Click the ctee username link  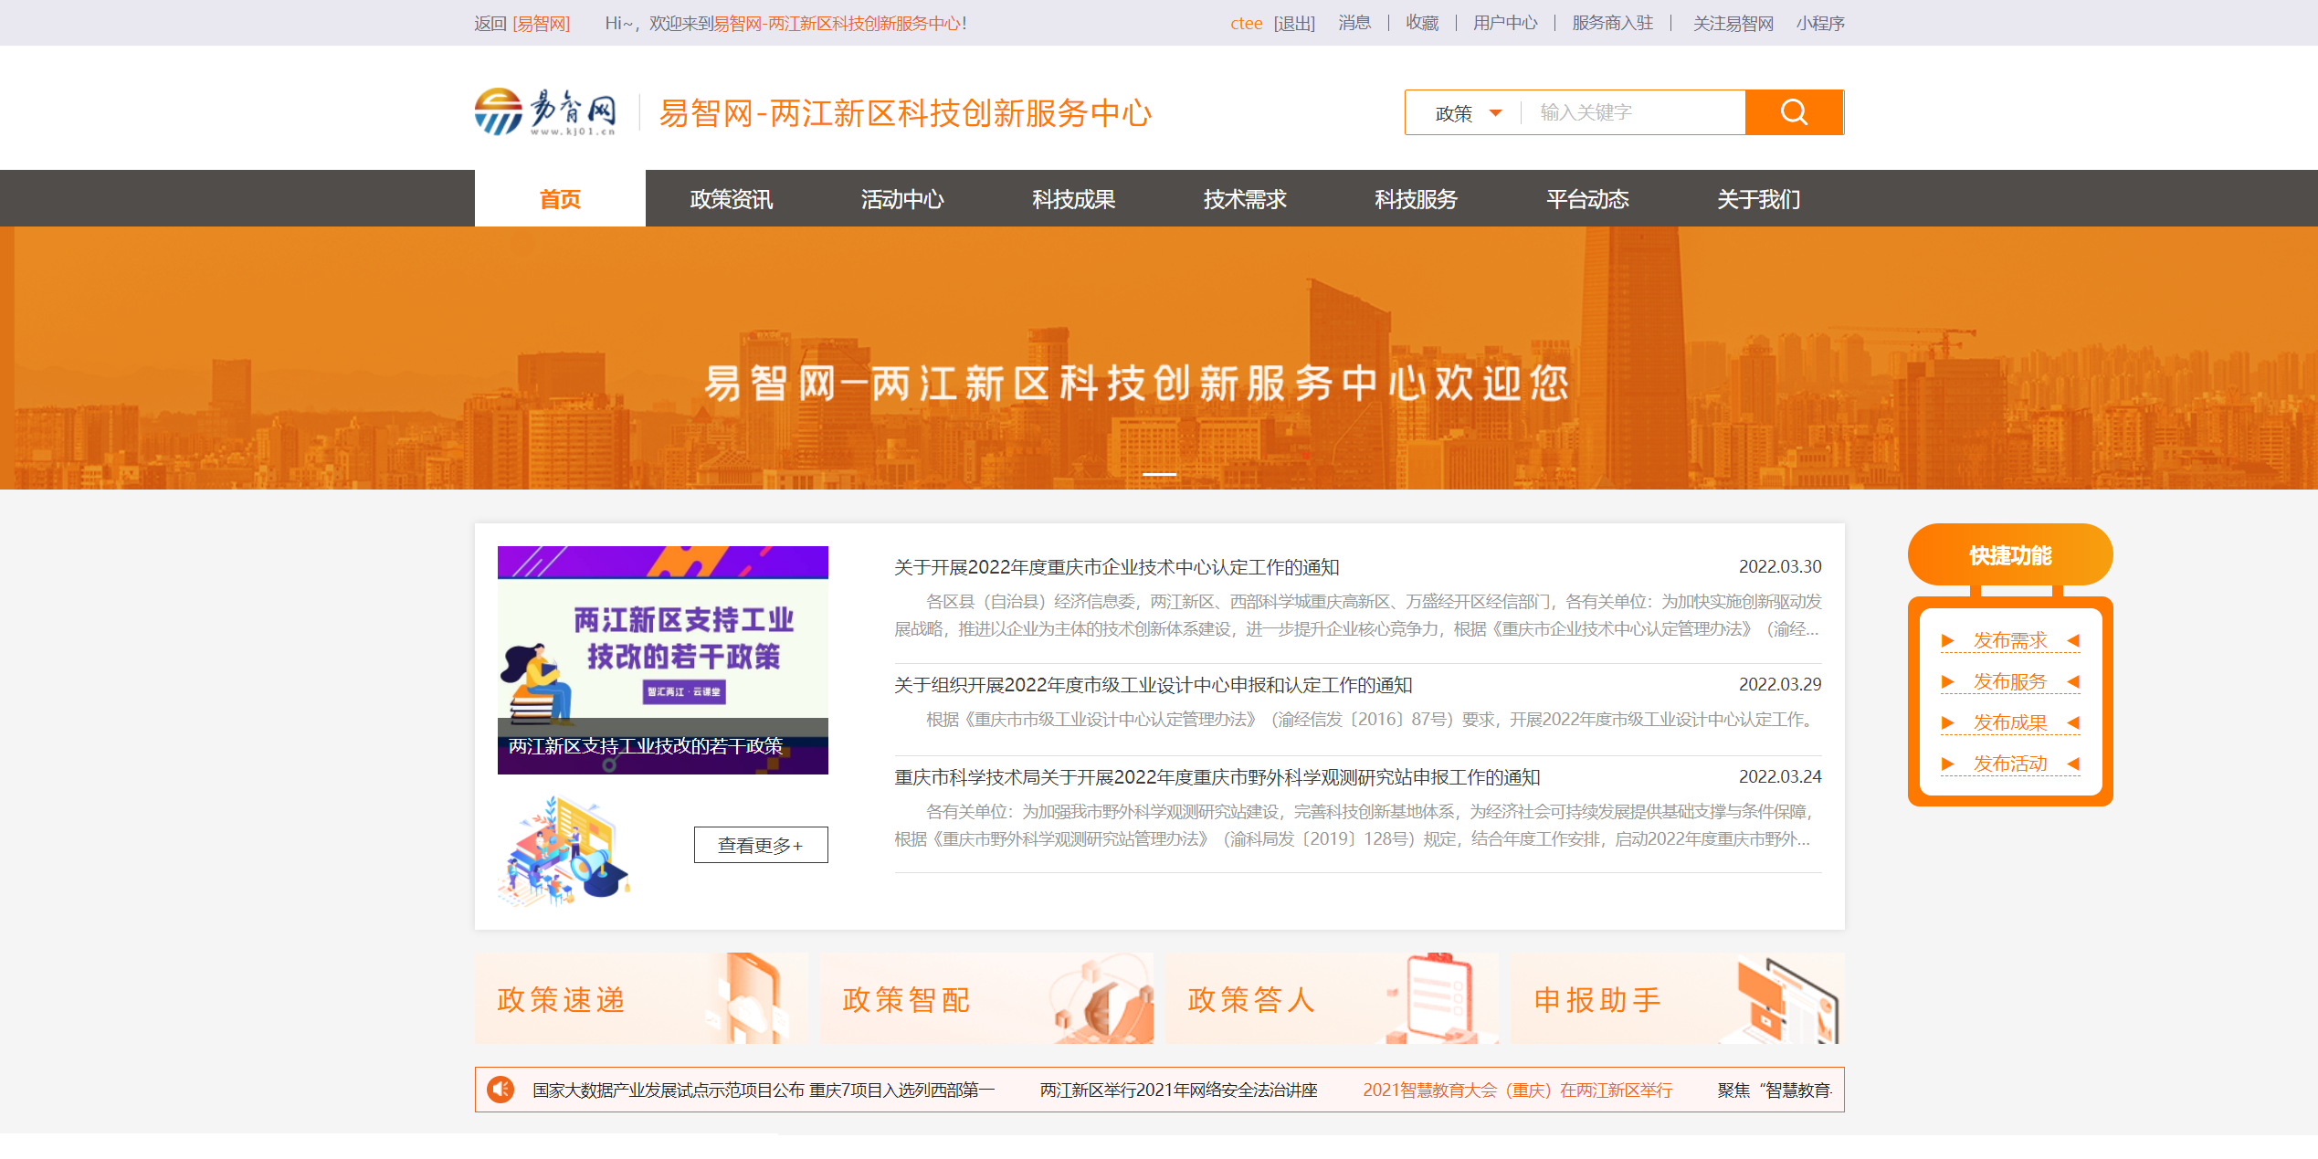point(1246,23)
